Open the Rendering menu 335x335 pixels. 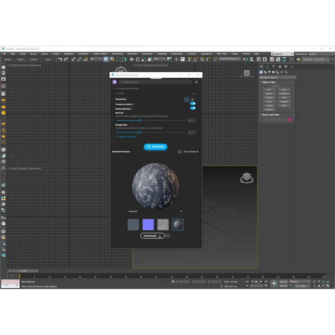tap(117, 54)
